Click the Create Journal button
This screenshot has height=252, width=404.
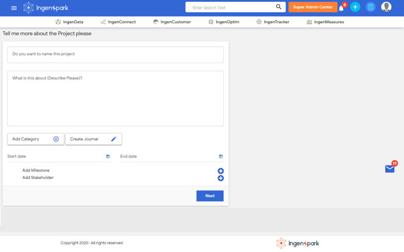(x=93, y=139)
